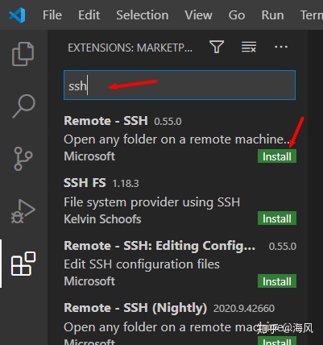This screenshot has height=345, width=323.
Task: Select the Remote - SSH 0.55.0 title
Action: (106, 121)
